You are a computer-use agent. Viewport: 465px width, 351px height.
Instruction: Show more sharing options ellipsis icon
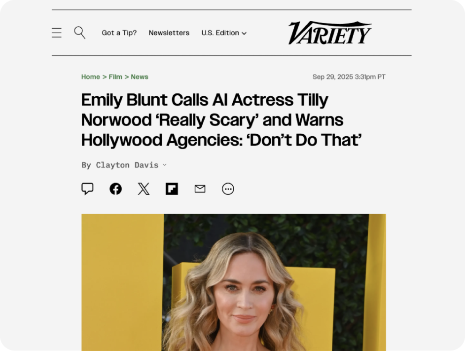(x=228, y=189)
